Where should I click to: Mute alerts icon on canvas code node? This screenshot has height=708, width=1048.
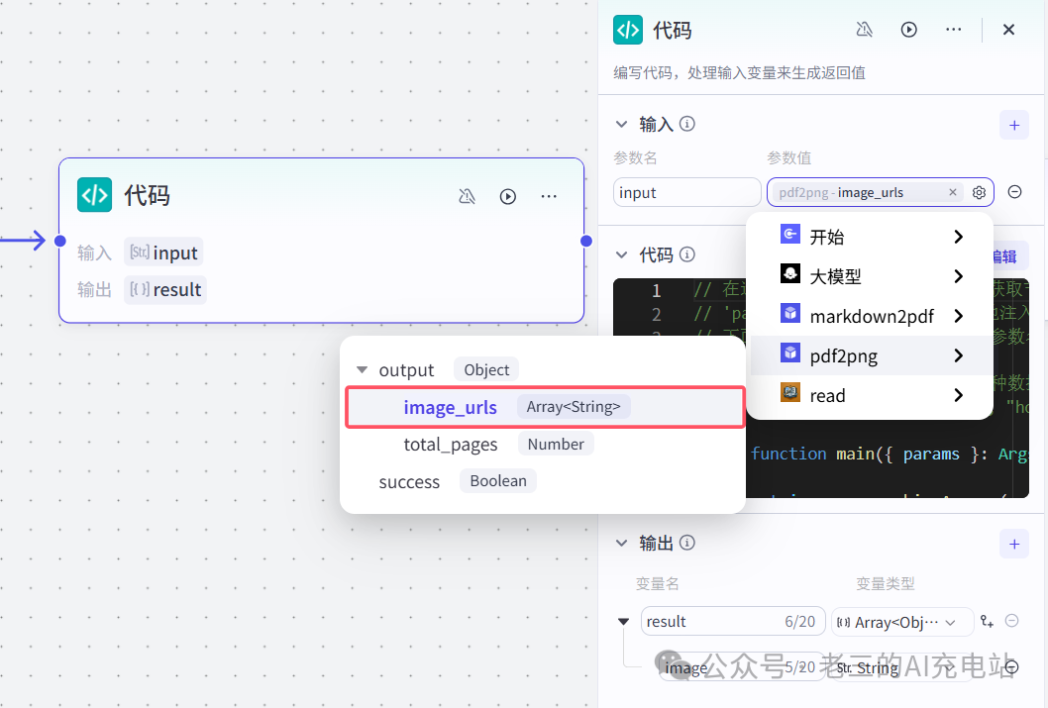coord(467,196)
